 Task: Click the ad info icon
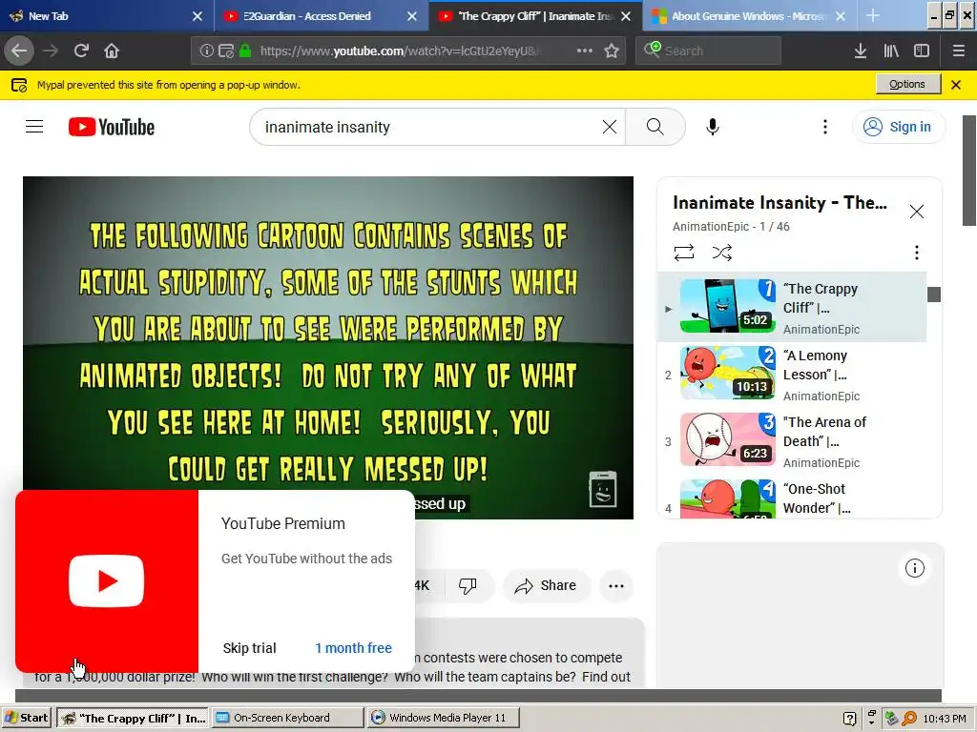[x=915, y=568]
